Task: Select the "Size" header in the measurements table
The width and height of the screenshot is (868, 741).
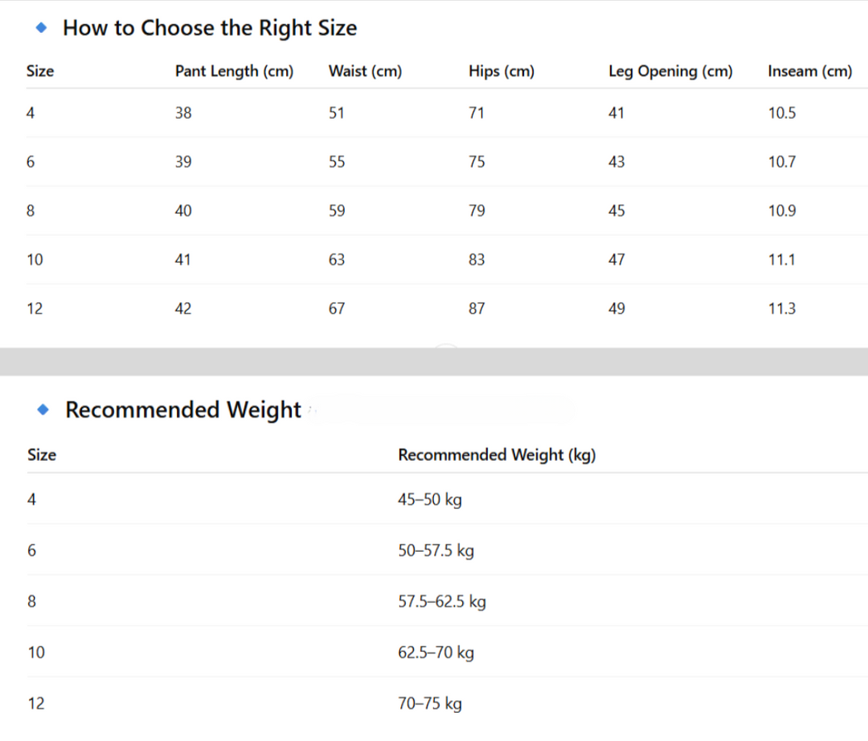Action: (40, 71)
